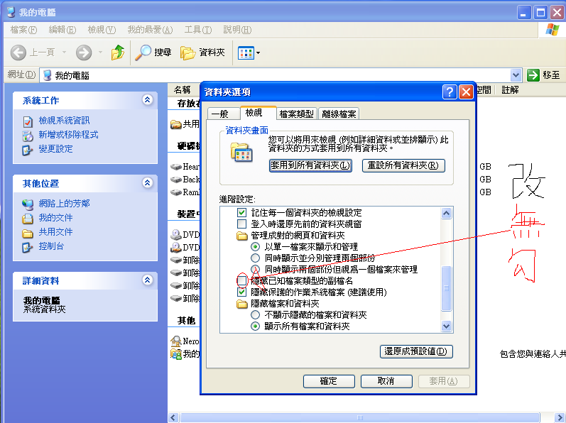The width and height of the screenshot is (566, 423).
Task: Click the 還原成預設值 button
Action: coord(416,351)
